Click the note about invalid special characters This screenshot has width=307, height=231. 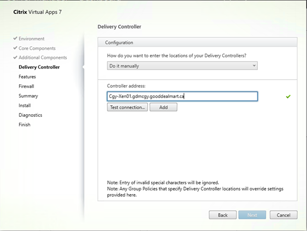pos(163,183)
